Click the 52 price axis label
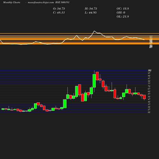Image resolution: width=159 pixels, height=159 pixels. pyautogui.click(x=149, y=97)
